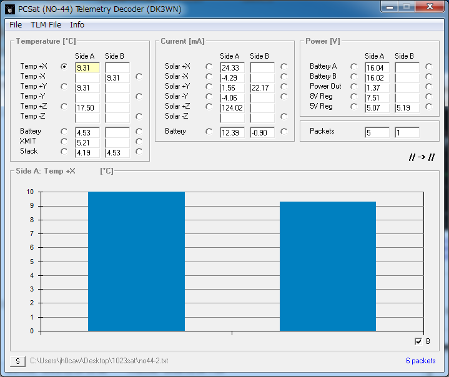Select Side B 8V Reg radio button
Viewport: 449px width, 377px height.
coord(428,97)
